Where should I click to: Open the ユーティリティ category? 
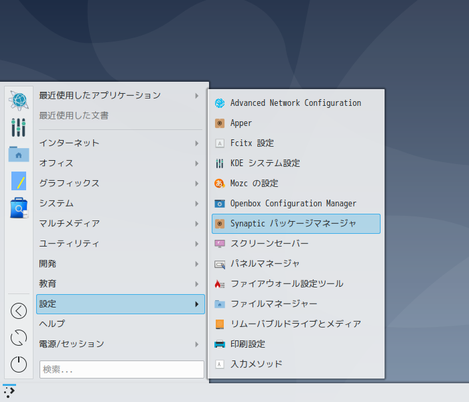click(121, 244)
